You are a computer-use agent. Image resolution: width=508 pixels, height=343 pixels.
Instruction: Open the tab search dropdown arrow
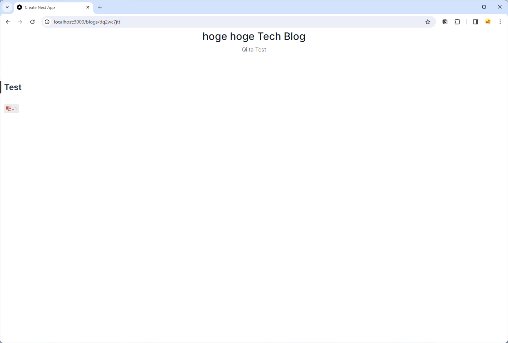7,7
